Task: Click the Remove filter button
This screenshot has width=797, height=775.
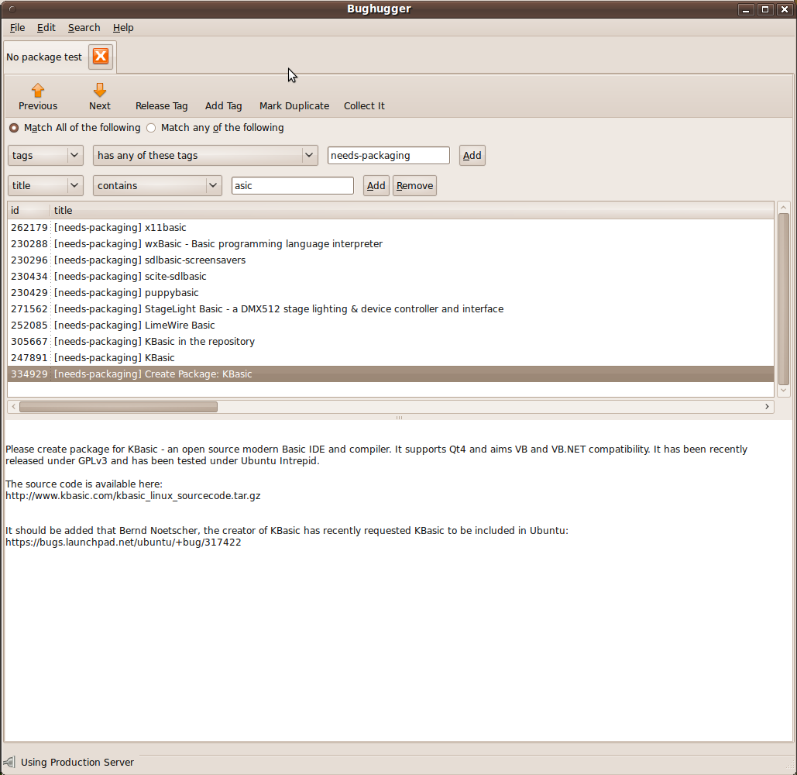Action: [415, 186]
